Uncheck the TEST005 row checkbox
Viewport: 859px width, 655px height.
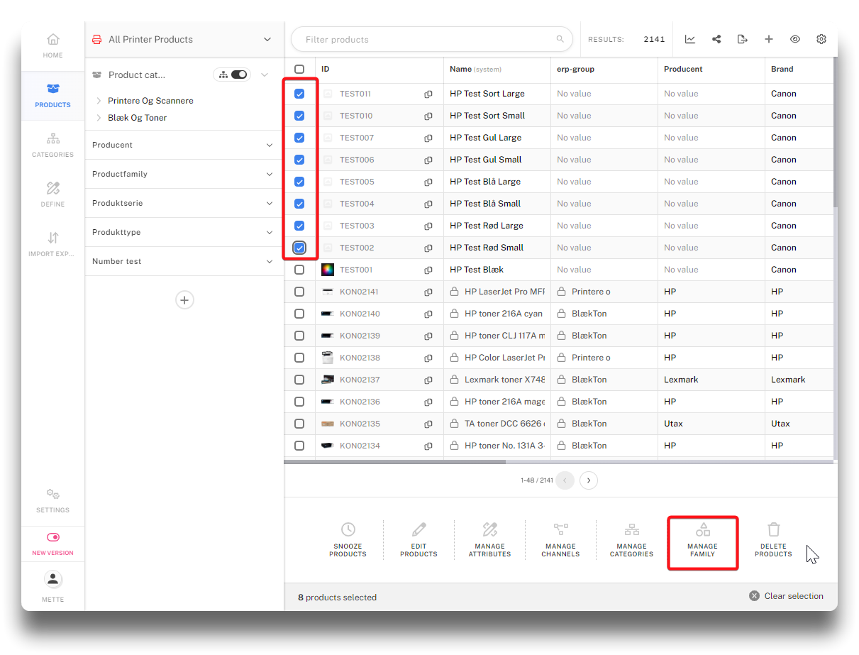[x=299, y=182]
